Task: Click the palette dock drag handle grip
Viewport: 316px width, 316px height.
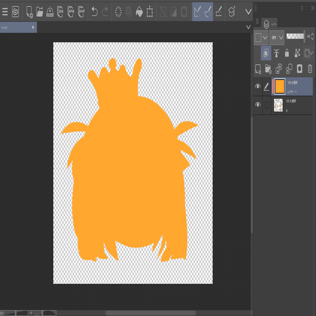Action: 256,8
